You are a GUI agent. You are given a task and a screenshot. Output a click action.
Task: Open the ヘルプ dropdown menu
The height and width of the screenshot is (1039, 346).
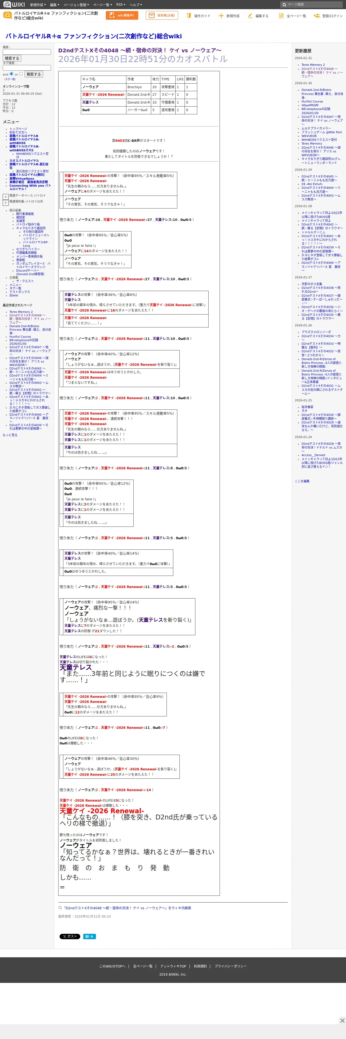pyautogui.click(x=136, y=5)
